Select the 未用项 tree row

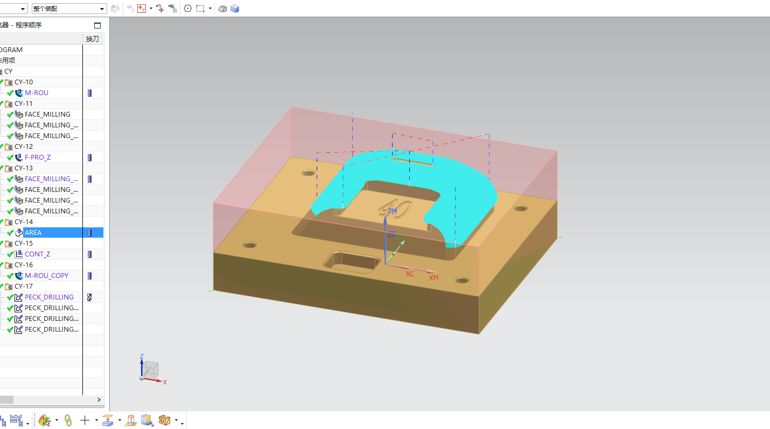click(x=8, y=61)
